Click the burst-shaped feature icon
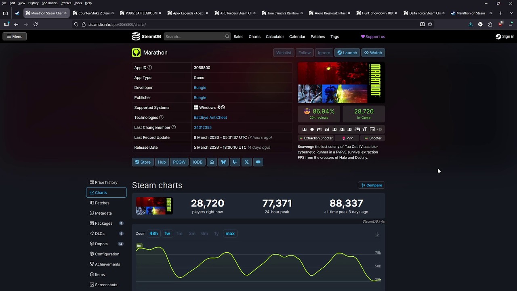Viewport: 517px width, 291px height. pos(312,129)
